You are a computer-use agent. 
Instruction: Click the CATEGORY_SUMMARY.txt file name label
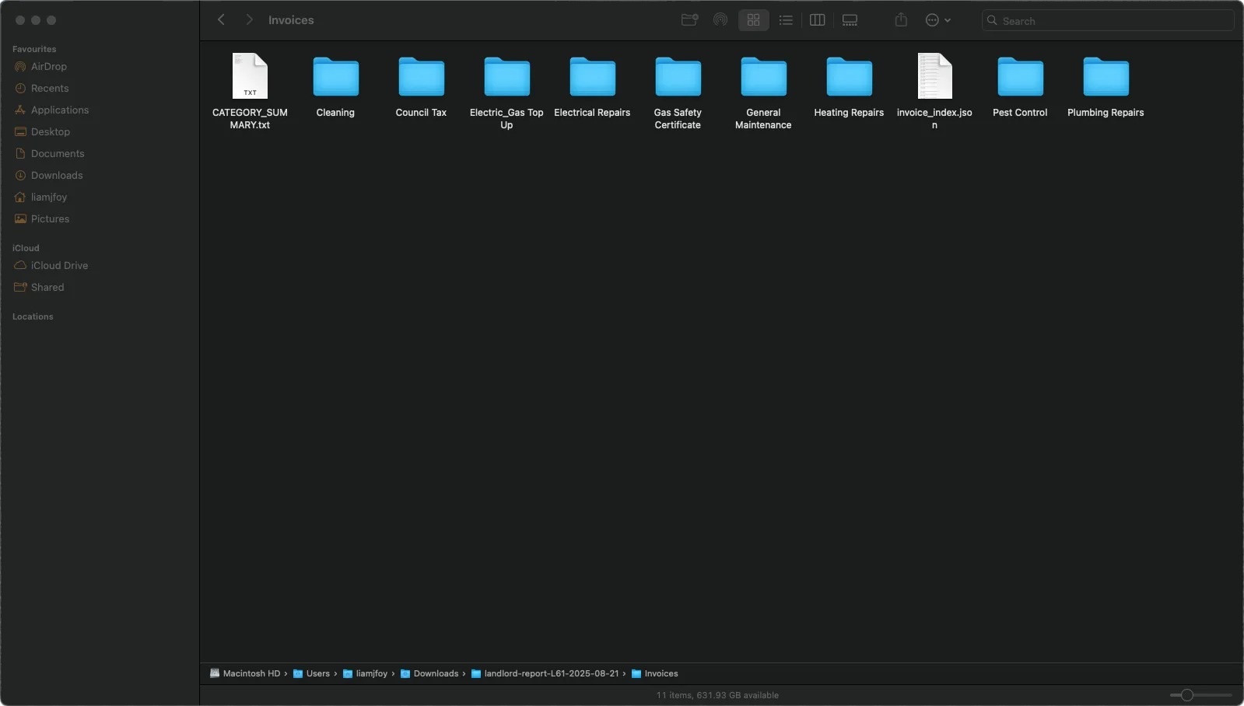(x=250, y=118)
